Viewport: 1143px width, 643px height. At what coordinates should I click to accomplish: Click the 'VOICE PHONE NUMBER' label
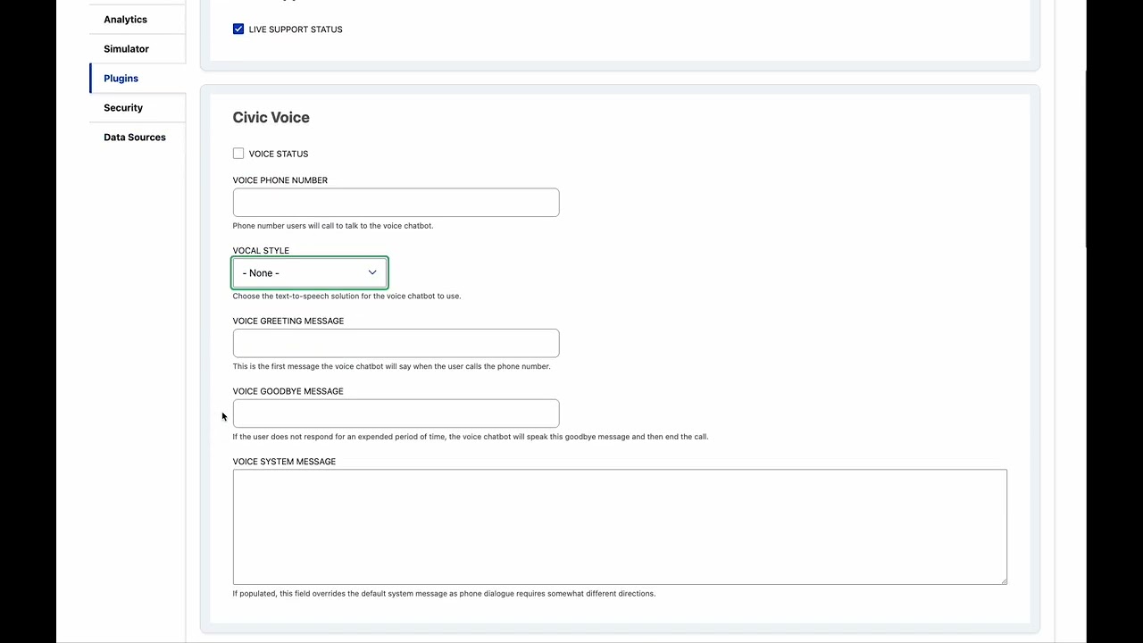(x=279, y=180)
